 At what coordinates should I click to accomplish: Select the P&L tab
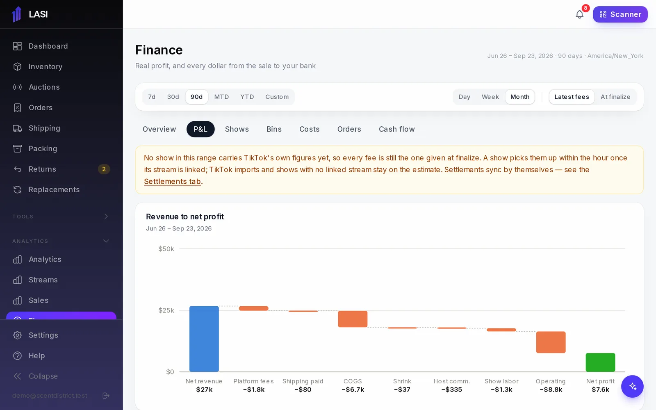200,129
